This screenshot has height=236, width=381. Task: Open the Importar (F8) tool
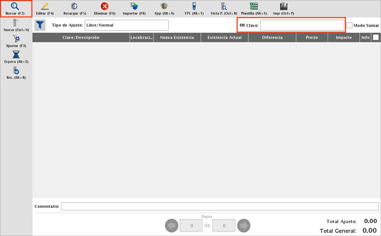[x=134, y=6]
